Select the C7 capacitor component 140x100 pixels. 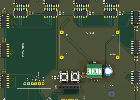point(4,72)
